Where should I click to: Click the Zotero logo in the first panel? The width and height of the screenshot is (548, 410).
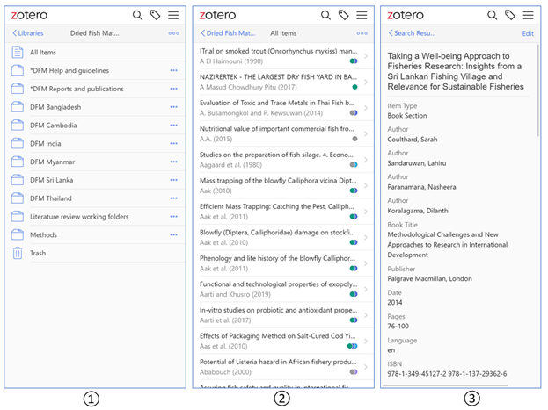29,15
